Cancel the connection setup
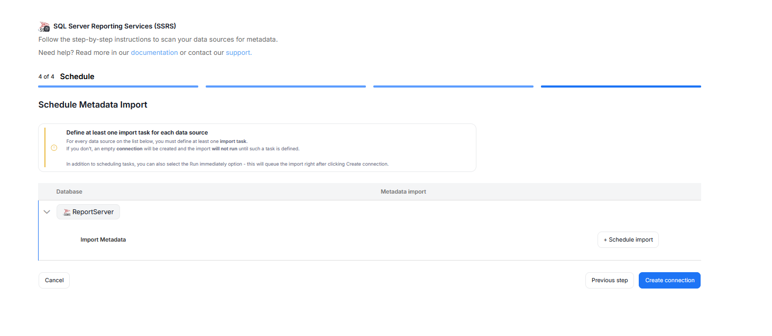 (x=54, y=281)
